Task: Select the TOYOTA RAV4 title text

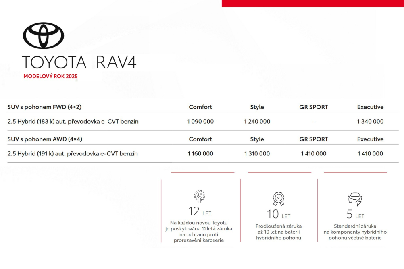Action: 79,62
